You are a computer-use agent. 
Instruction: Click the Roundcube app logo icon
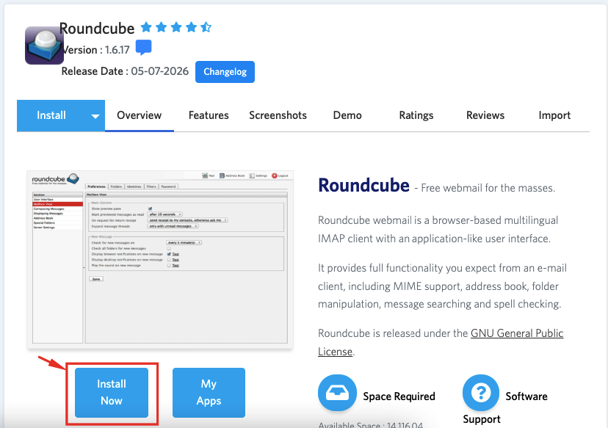coord(44,46)
